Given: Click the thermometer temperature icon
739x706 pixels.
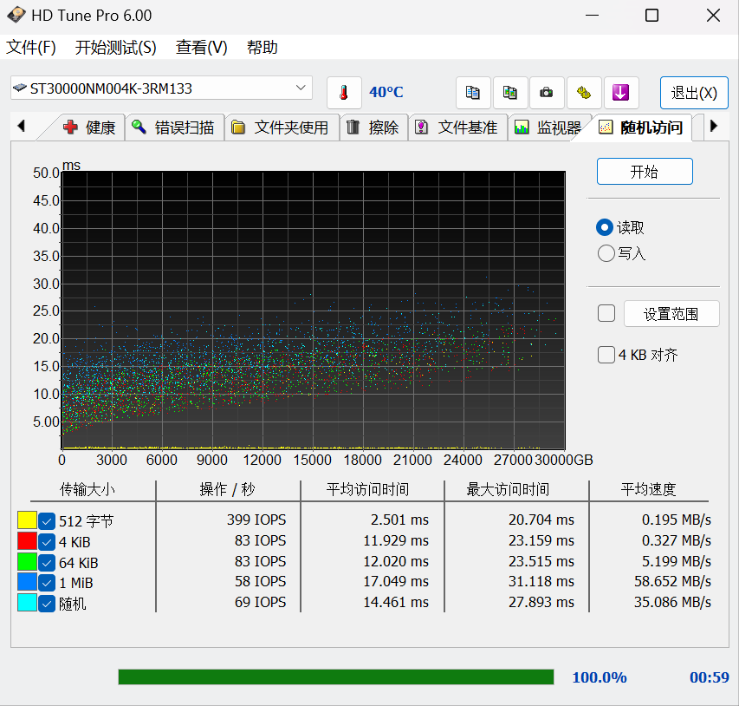Looking at the screenshot, I should (344, 93).
